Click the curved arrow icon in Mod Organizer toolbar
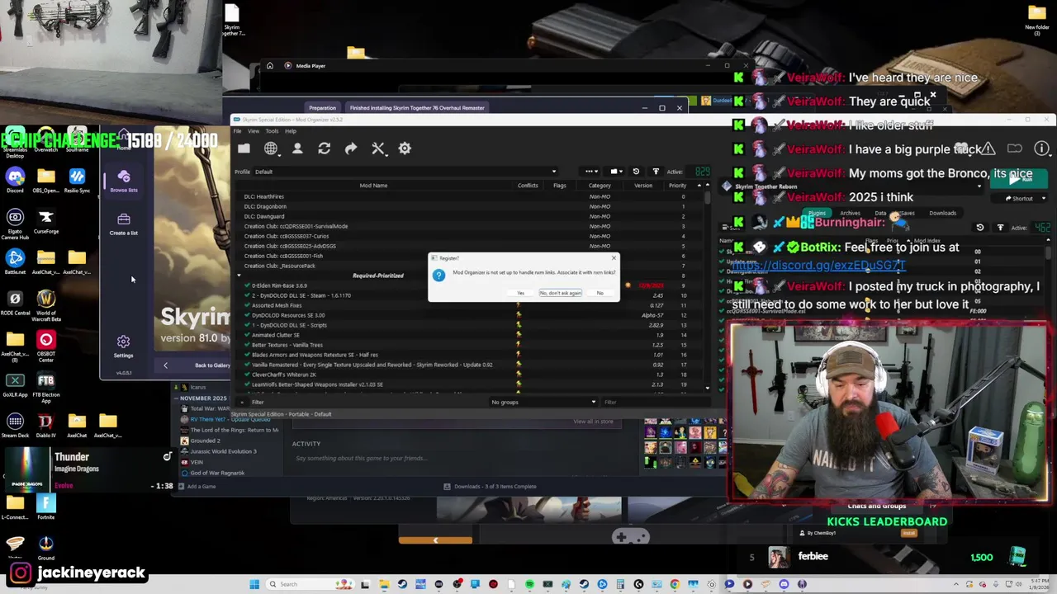 tap(351, 148)
